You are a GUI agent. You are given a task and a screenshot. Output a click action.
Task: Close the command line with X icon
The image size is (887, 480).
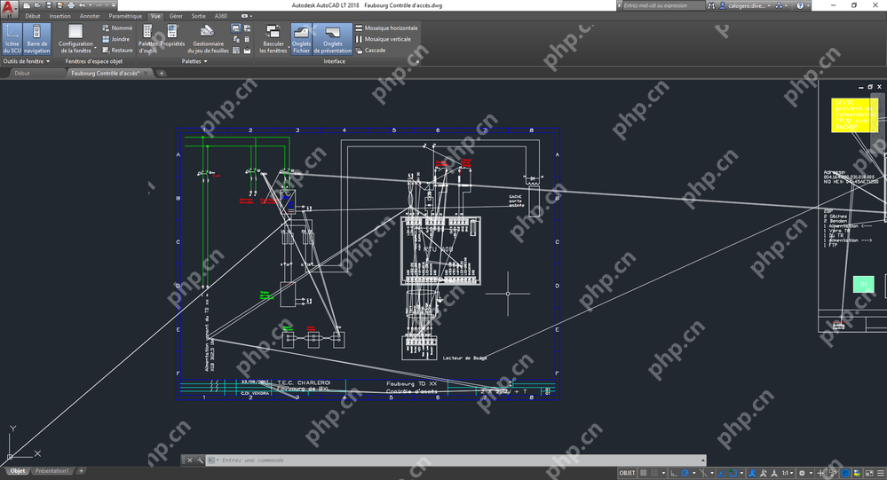pos(189,460)
